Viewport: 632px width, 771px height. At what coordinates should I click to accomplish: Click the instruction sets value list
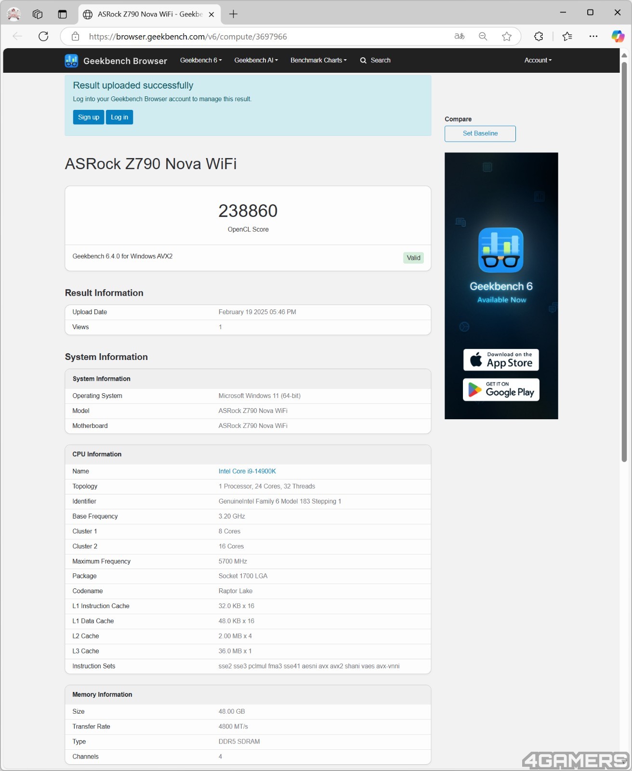coord(309,666)
